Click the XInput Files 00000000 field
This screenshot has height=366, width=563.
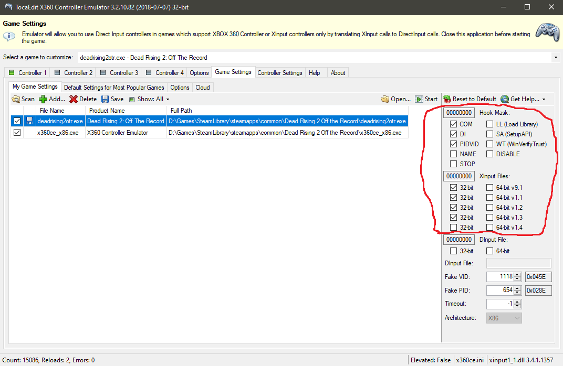tap(459, 176)
